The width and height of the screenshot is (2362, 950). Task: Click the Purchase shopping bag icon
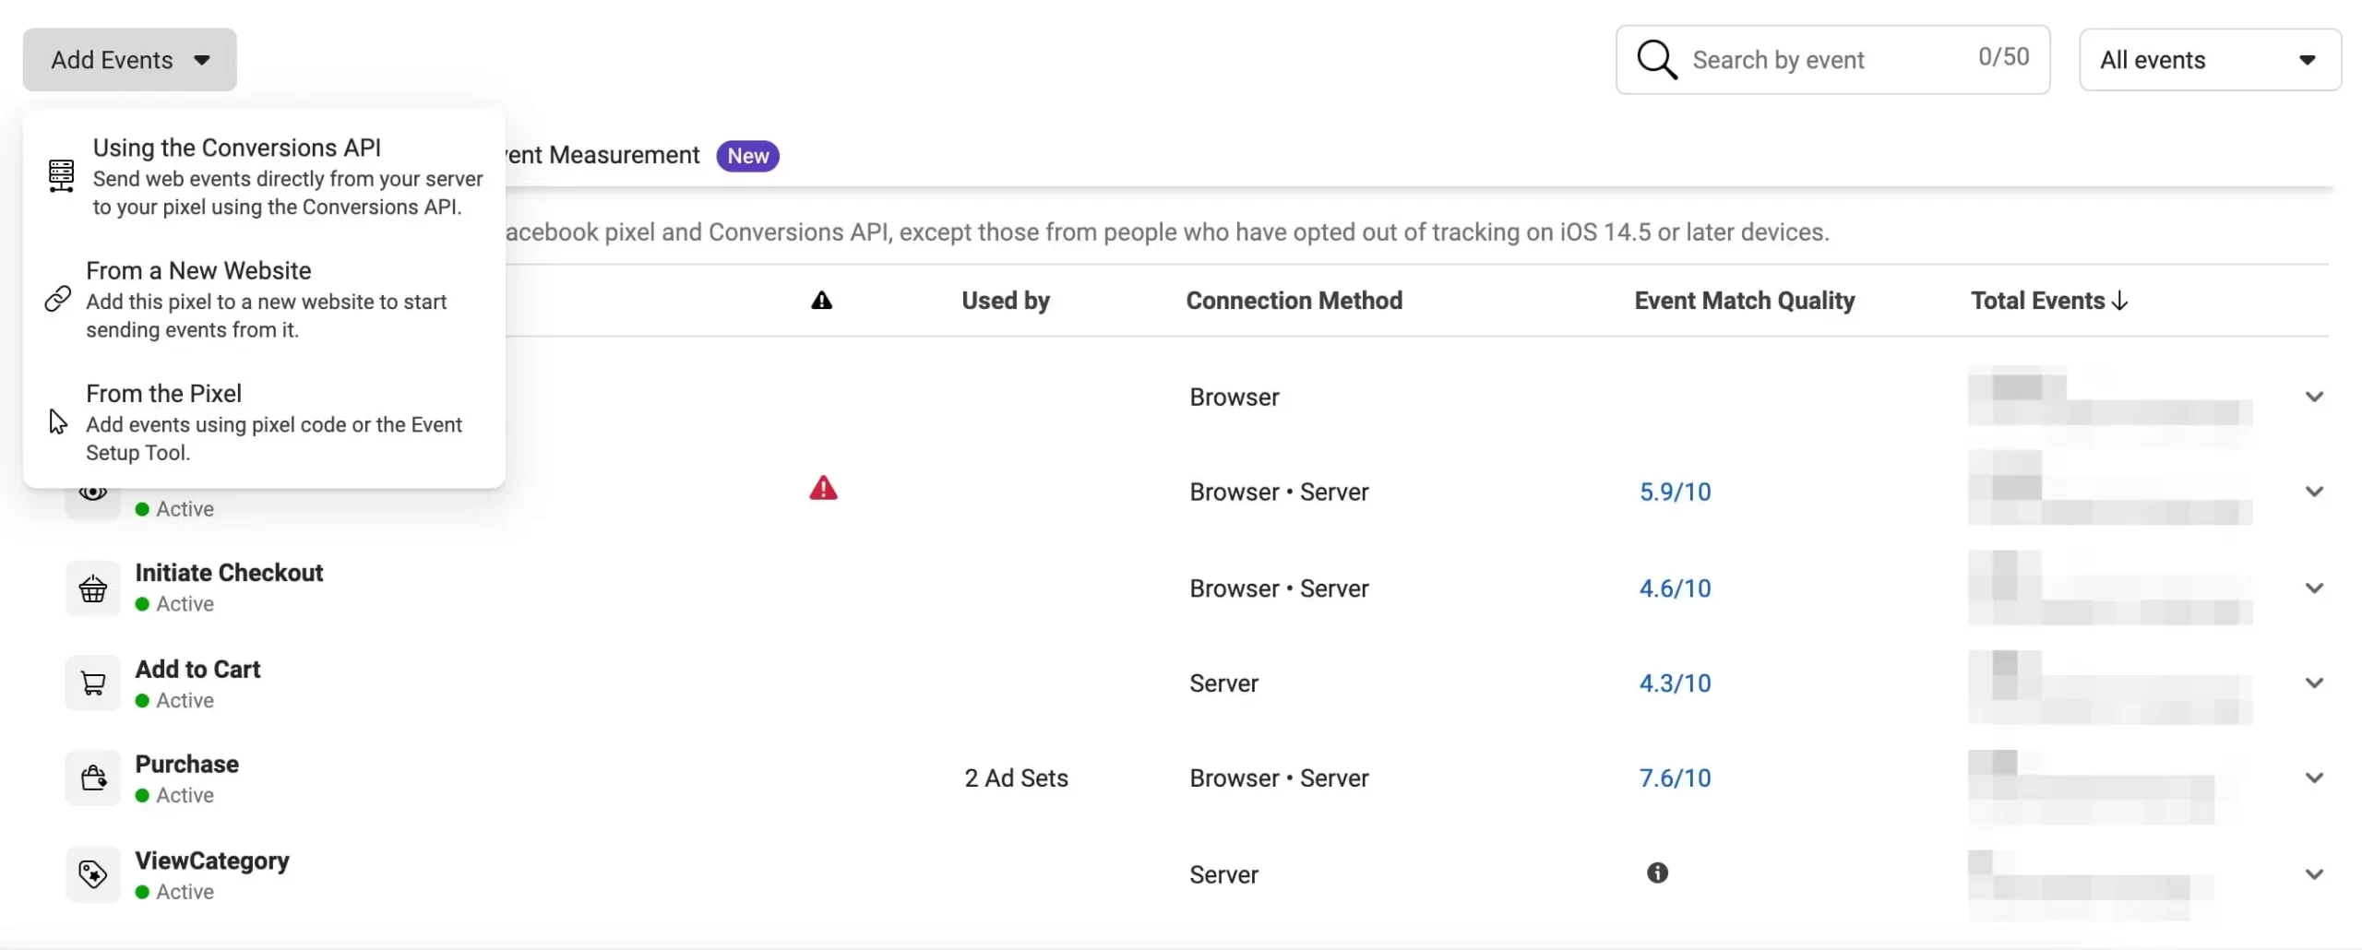tap(93, 778)
